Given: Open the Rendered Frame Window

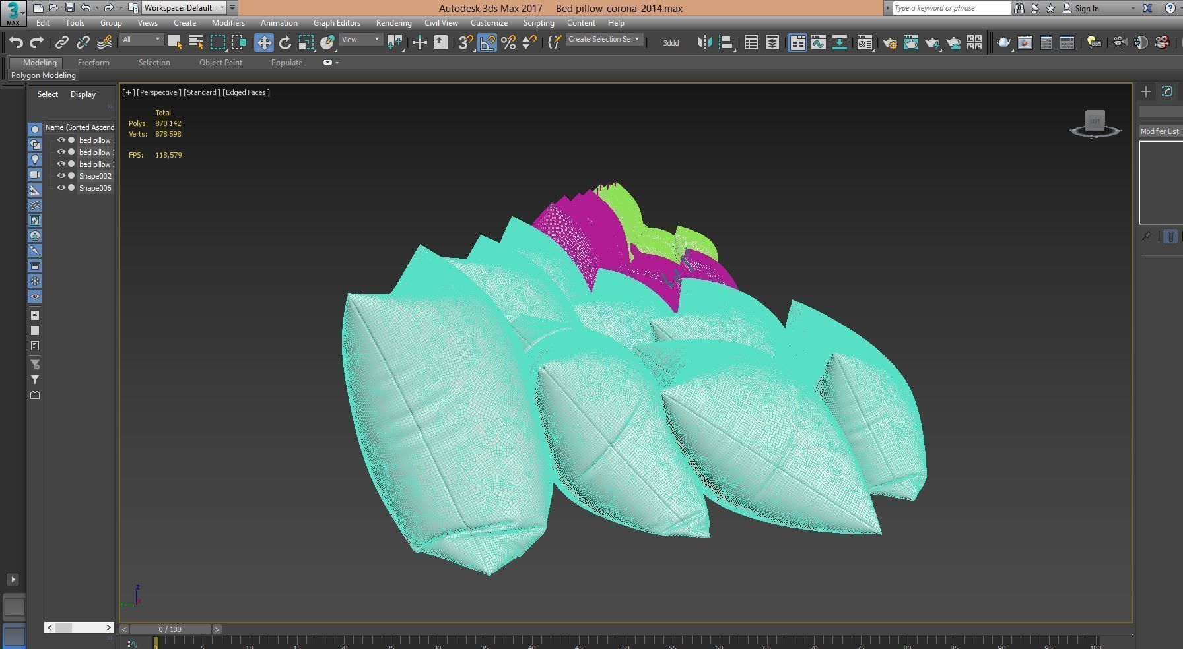Looking at the screenshot, I should click(911, 43).
